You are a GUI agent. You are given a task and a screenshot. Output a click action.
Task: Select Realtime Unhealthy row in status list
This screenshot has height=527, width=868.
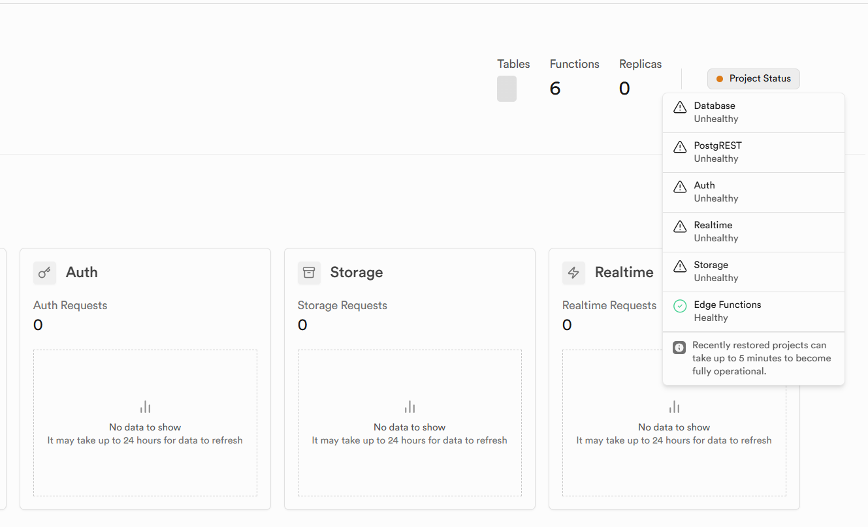click(753, 232)
